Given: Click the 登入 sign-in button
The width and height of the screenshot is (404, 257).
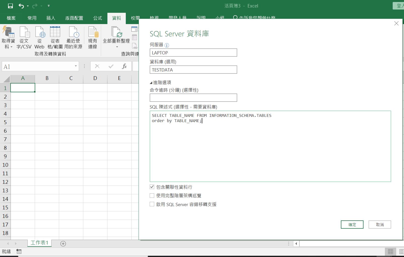Looking at the screenshot, I should coord(398,6).
